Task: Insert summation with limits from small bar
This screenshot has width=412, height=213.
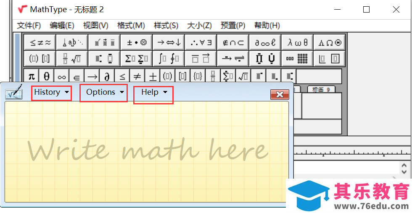Action: point(228,76)
